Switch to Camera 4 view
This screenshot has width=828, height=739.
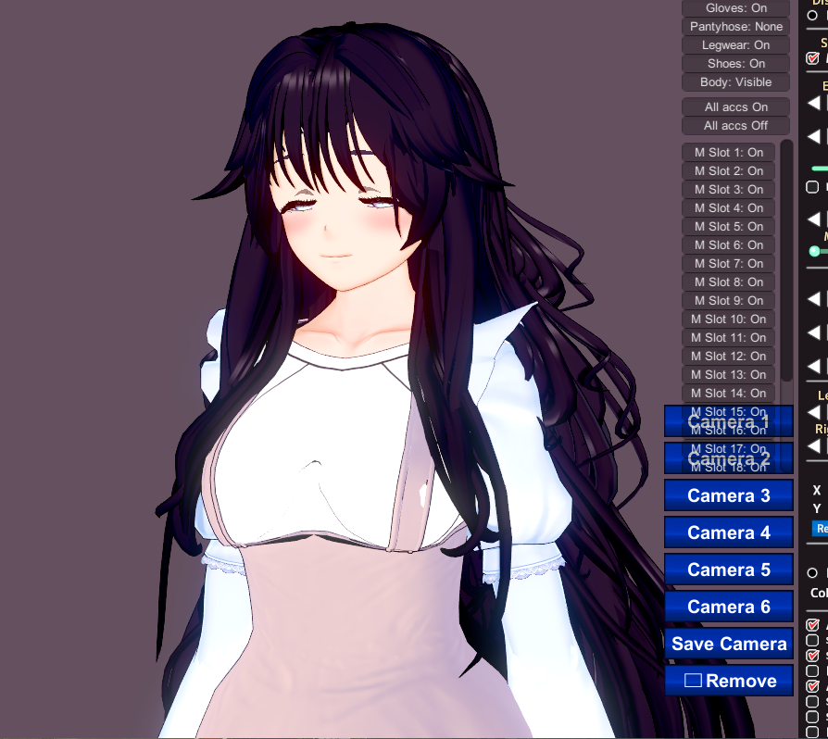[x=728, y=532]
